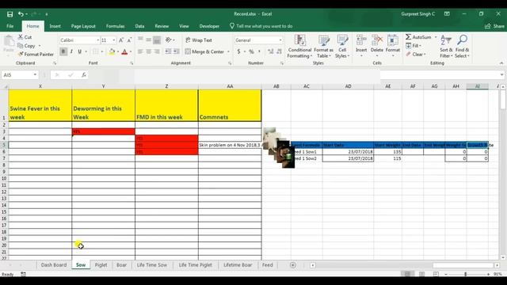The height and width of the screenshot is (285, 507).
Task: Open the Piglet sheet tab
Action: 101,265
